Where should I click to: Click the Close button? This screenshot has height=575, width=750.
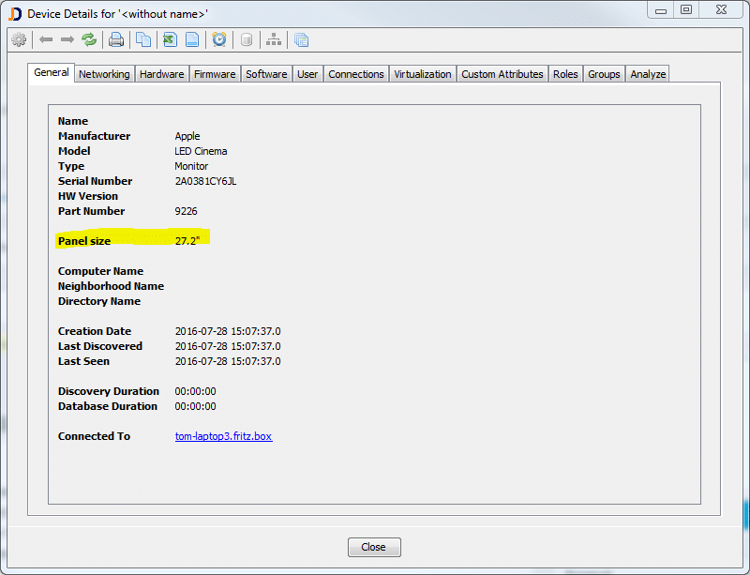tap(374, 547)
